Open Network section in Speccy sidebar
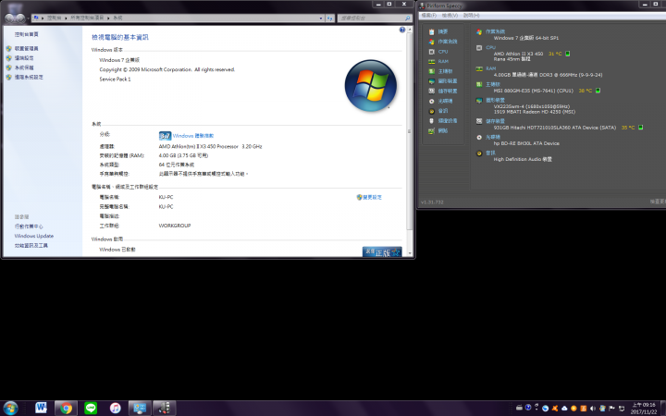Viewport: 666px width, 416px height. 442,130
